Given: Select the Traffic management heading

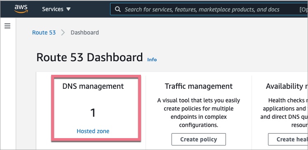Looking at the screenshot, I should click(x=199, y=86).
